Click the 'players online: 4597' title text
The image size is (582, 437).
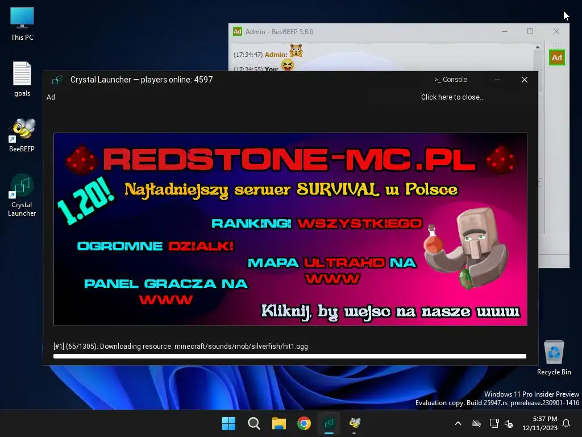click(177, 80)
